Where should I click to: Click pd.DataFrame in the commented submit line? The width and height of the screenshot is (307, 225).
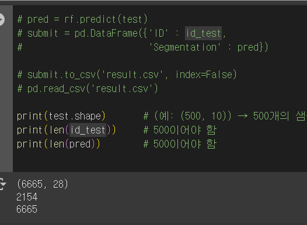106,33
